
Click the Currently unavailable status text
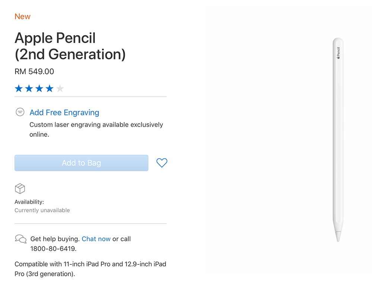coord(42,210)
